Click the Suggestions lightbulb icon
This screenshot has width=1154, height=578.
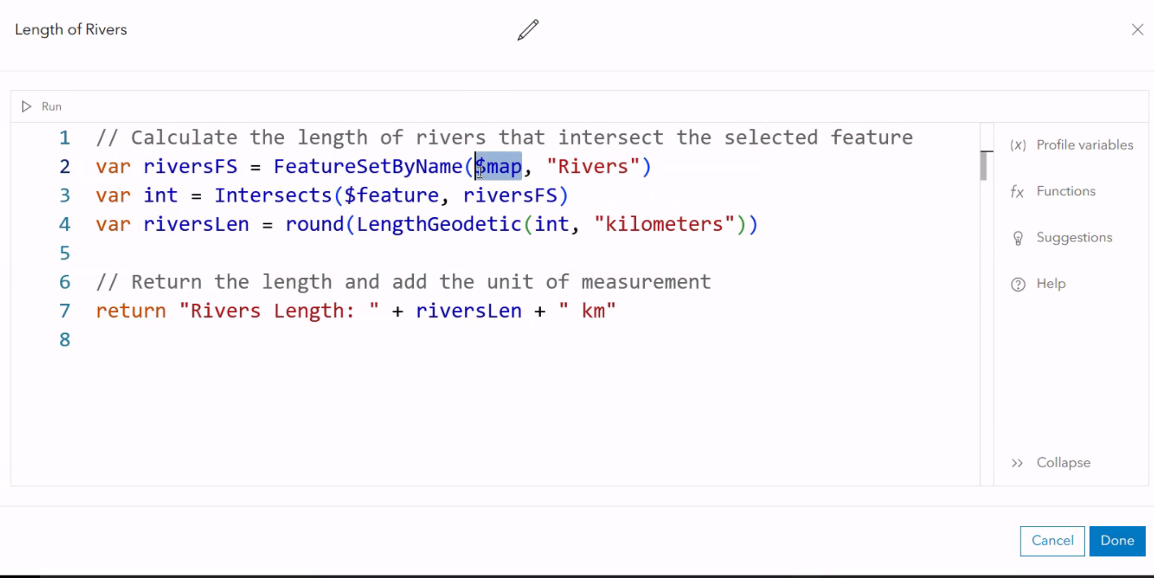[x=1018, y=237]
